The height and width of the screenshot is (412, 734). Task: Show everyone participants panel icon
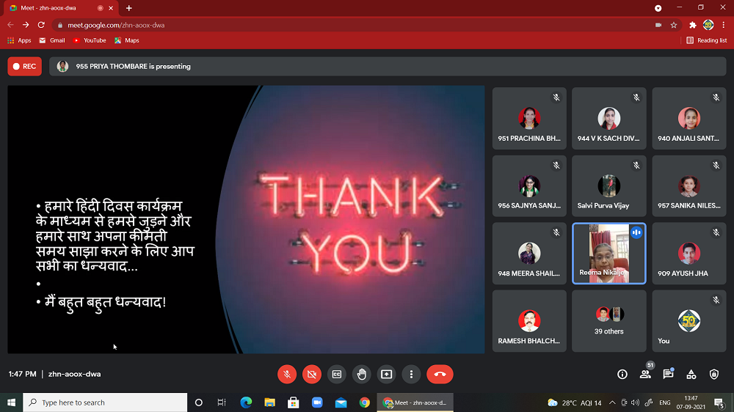pos(645,374)
